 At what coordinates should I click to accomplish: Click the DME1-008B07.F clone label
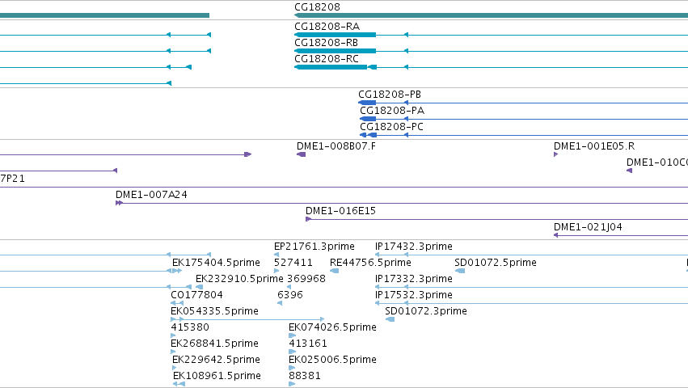click(x=336, y=146)
